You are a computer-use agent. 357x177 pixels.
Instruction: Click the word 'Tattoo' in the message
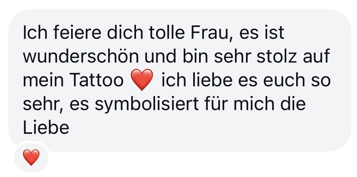pos(97,80)
